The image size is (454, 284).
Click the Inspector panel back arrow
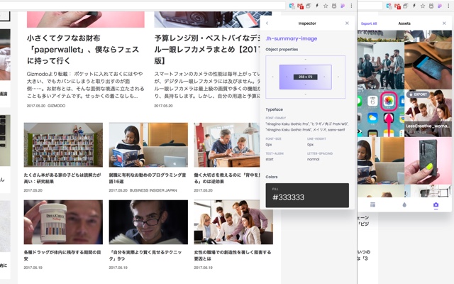[267, 23]
